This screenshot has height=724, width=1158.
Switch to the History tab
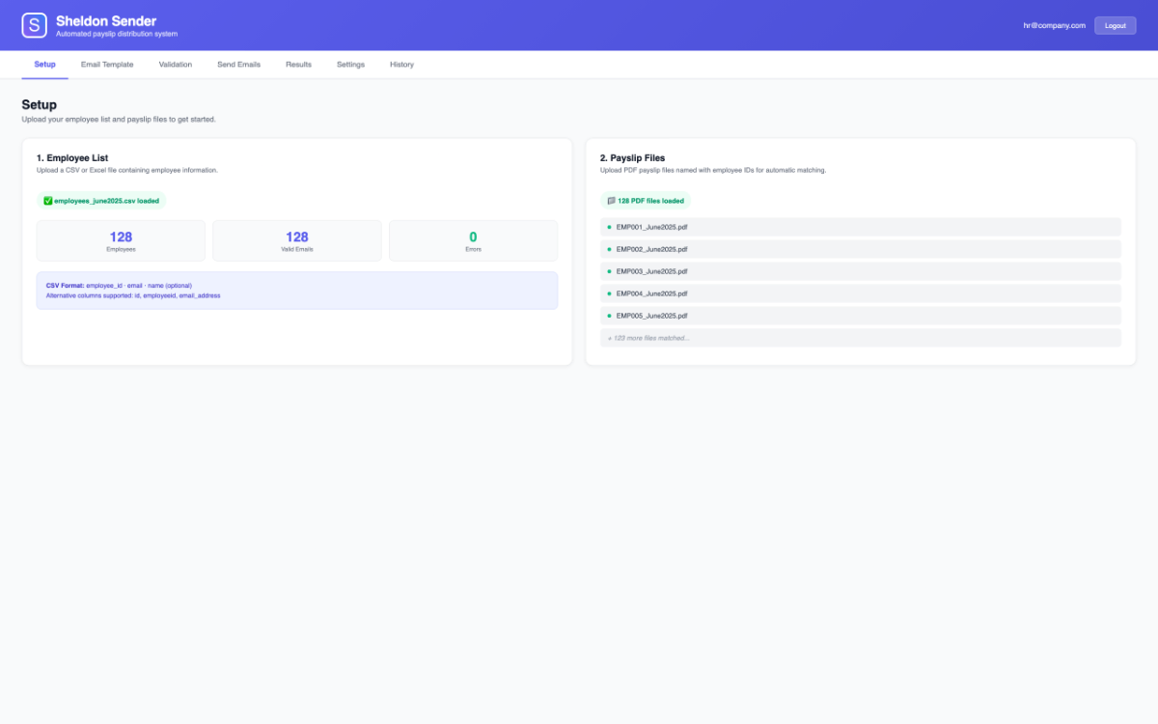(401, 65)
